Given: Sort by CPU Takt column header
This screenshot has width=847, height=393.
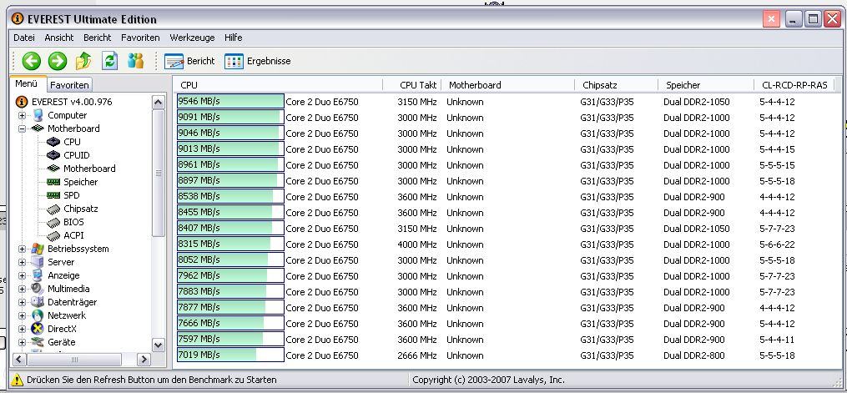Looking at the screenshot, I should coord(412,85).
